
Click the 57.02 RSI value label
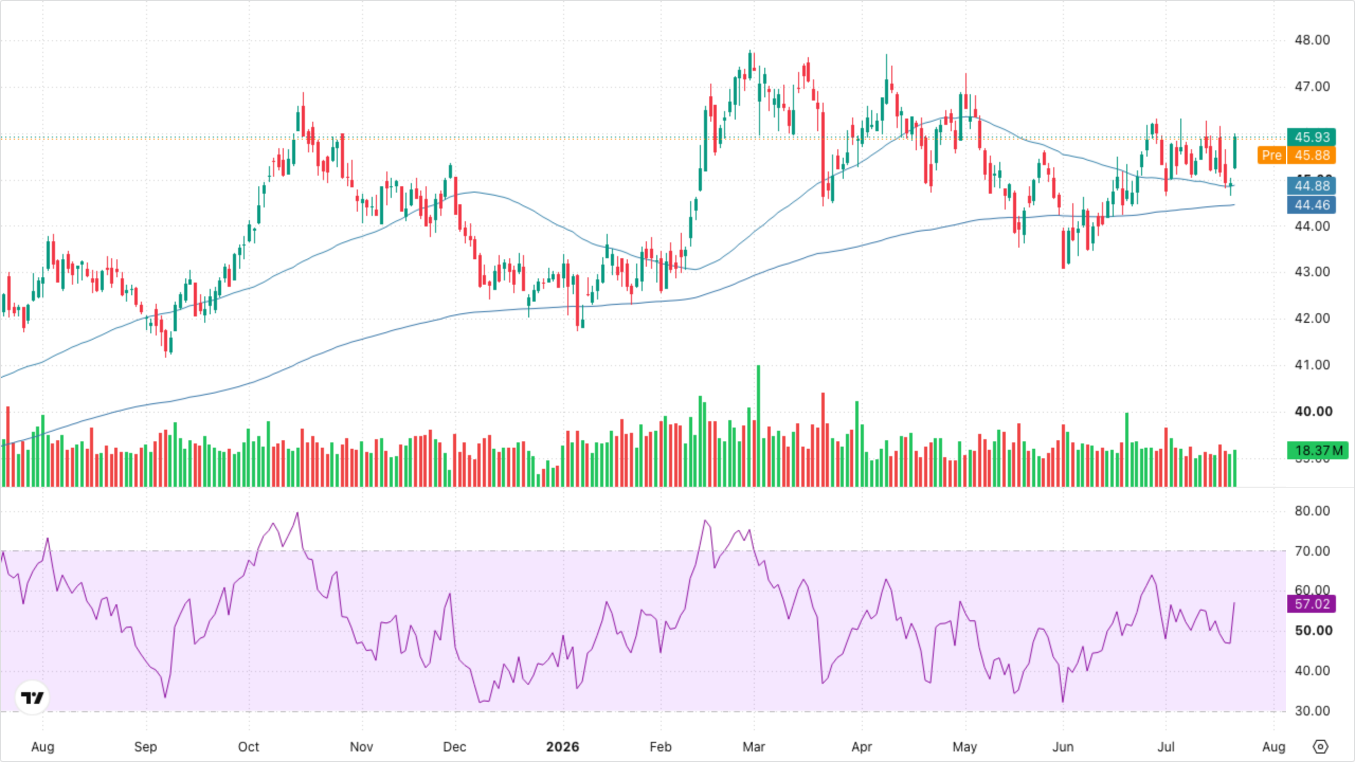coord(1312,604)
